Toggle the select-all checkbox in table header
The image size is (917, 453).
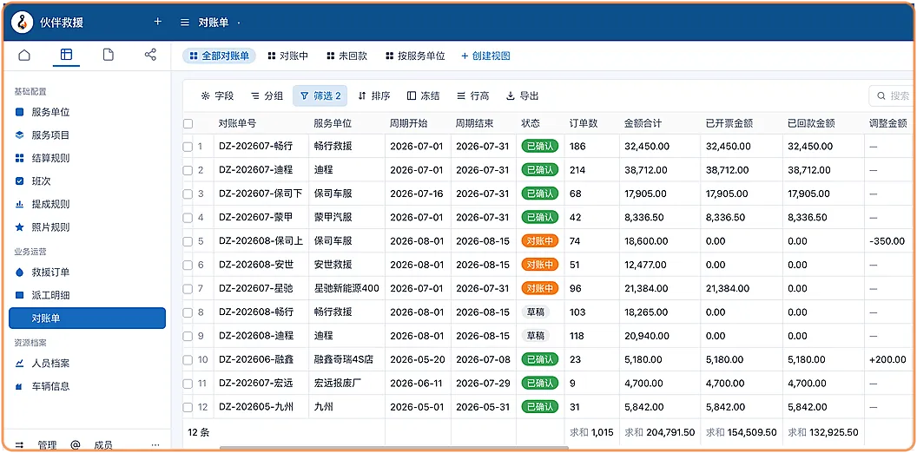coord(188,124)
